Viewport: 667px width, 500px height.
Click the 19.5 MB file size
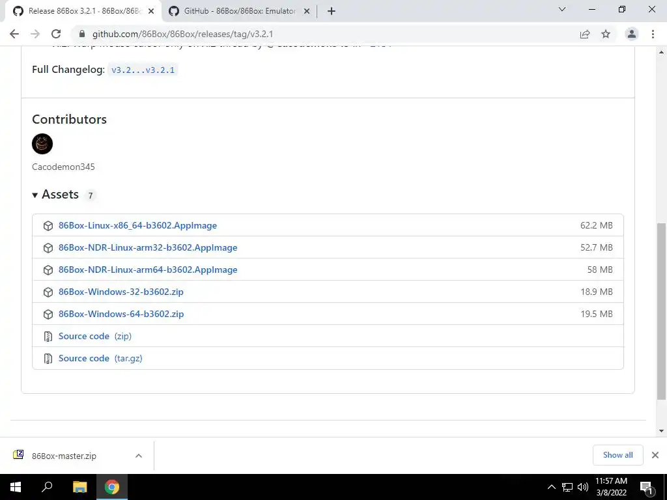click(597, 314)
